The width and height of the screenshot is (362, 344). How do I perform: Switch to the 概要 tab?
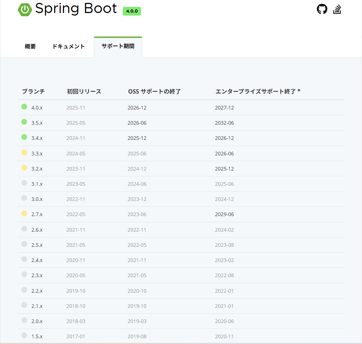click(x=30, y=46)
